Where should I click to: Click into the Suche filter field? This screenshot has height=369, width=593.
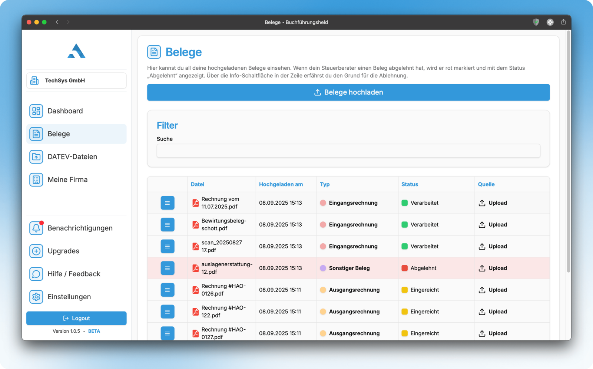coord(348,151)
